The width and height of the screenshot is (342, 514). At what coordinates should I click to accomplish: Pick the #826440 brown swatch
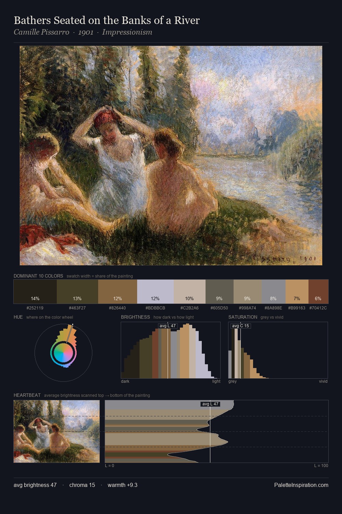pos(117,292)
